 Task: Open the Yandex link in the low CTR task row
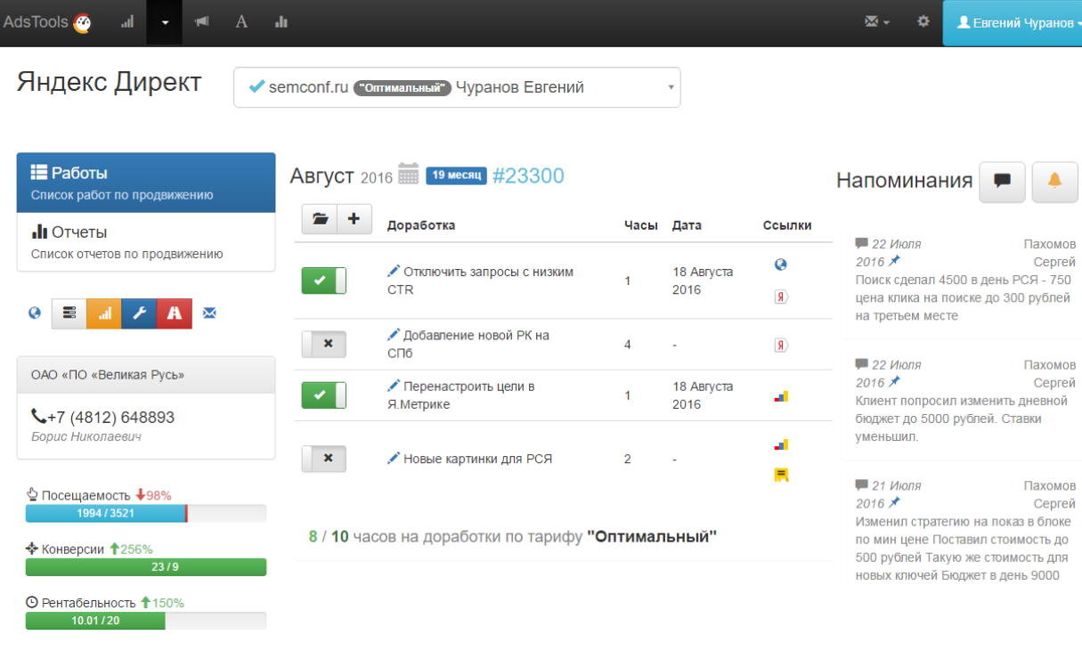tap(781, 297)
